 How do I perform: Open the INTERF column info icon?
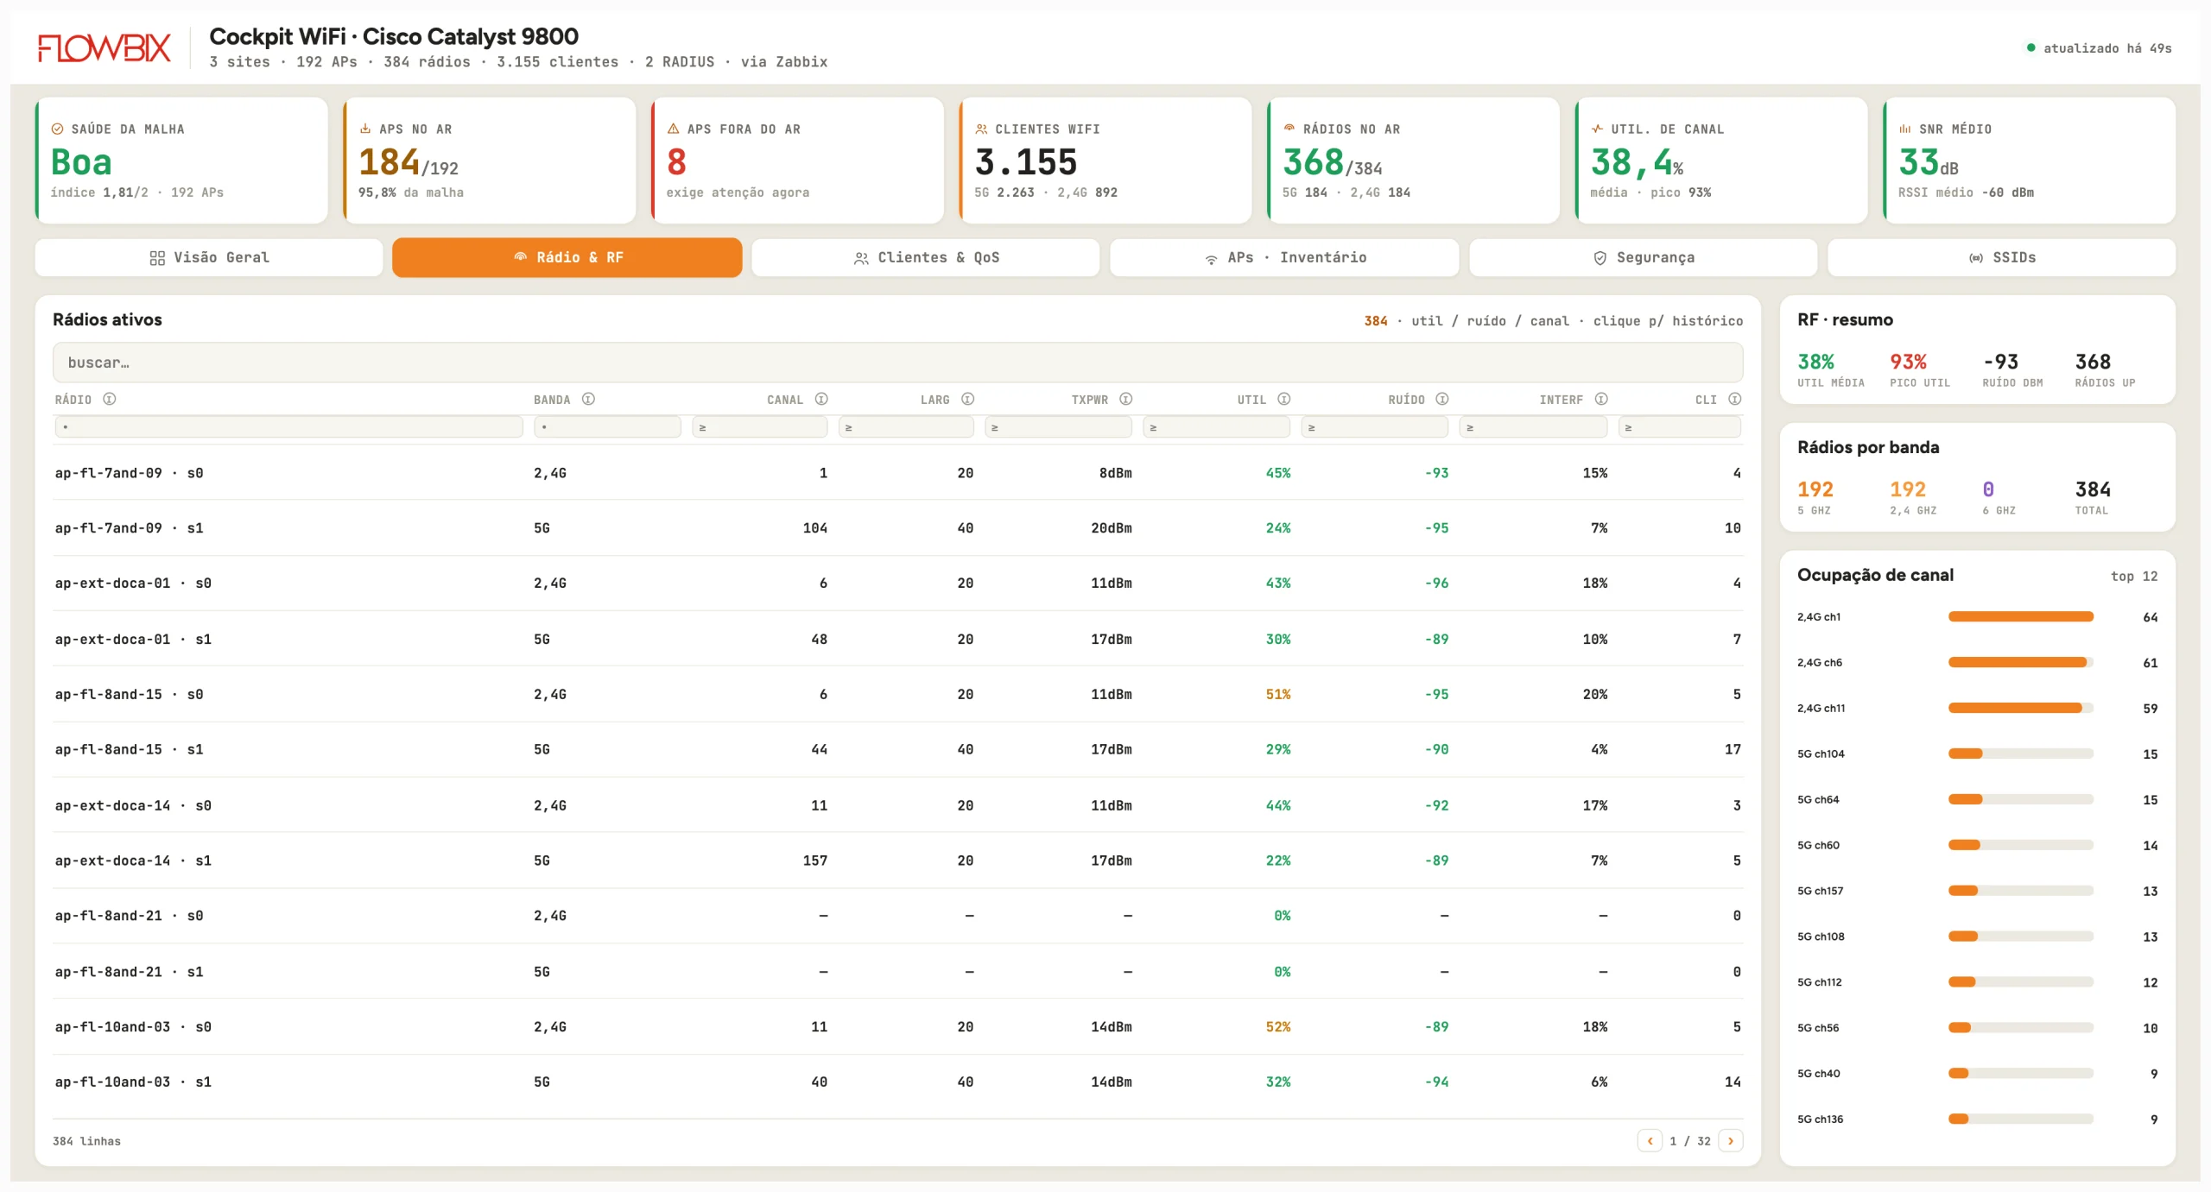[1600, 399]
